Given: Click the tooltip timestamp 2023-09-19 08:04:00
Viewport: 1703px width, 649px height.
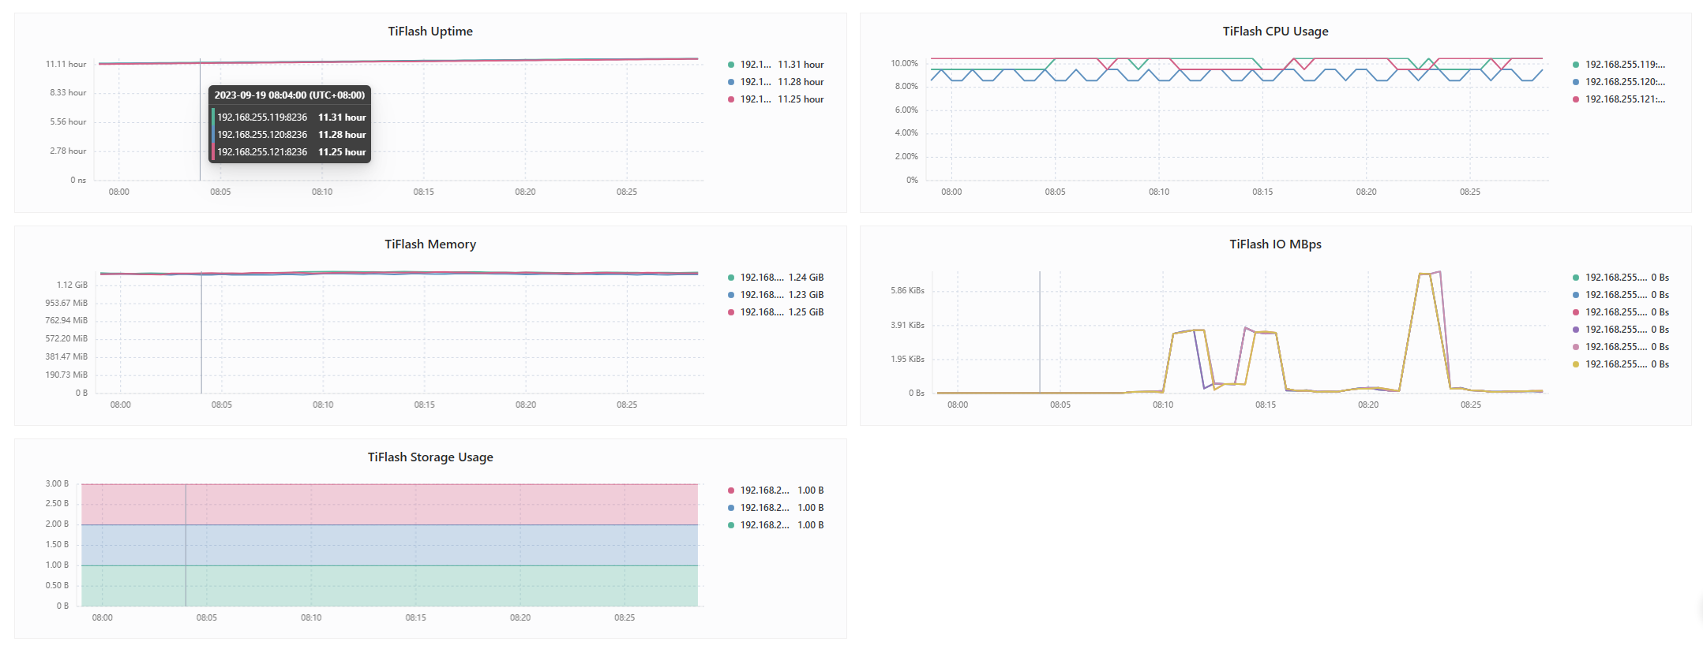Looking at the screenshot, I should 290,95.
